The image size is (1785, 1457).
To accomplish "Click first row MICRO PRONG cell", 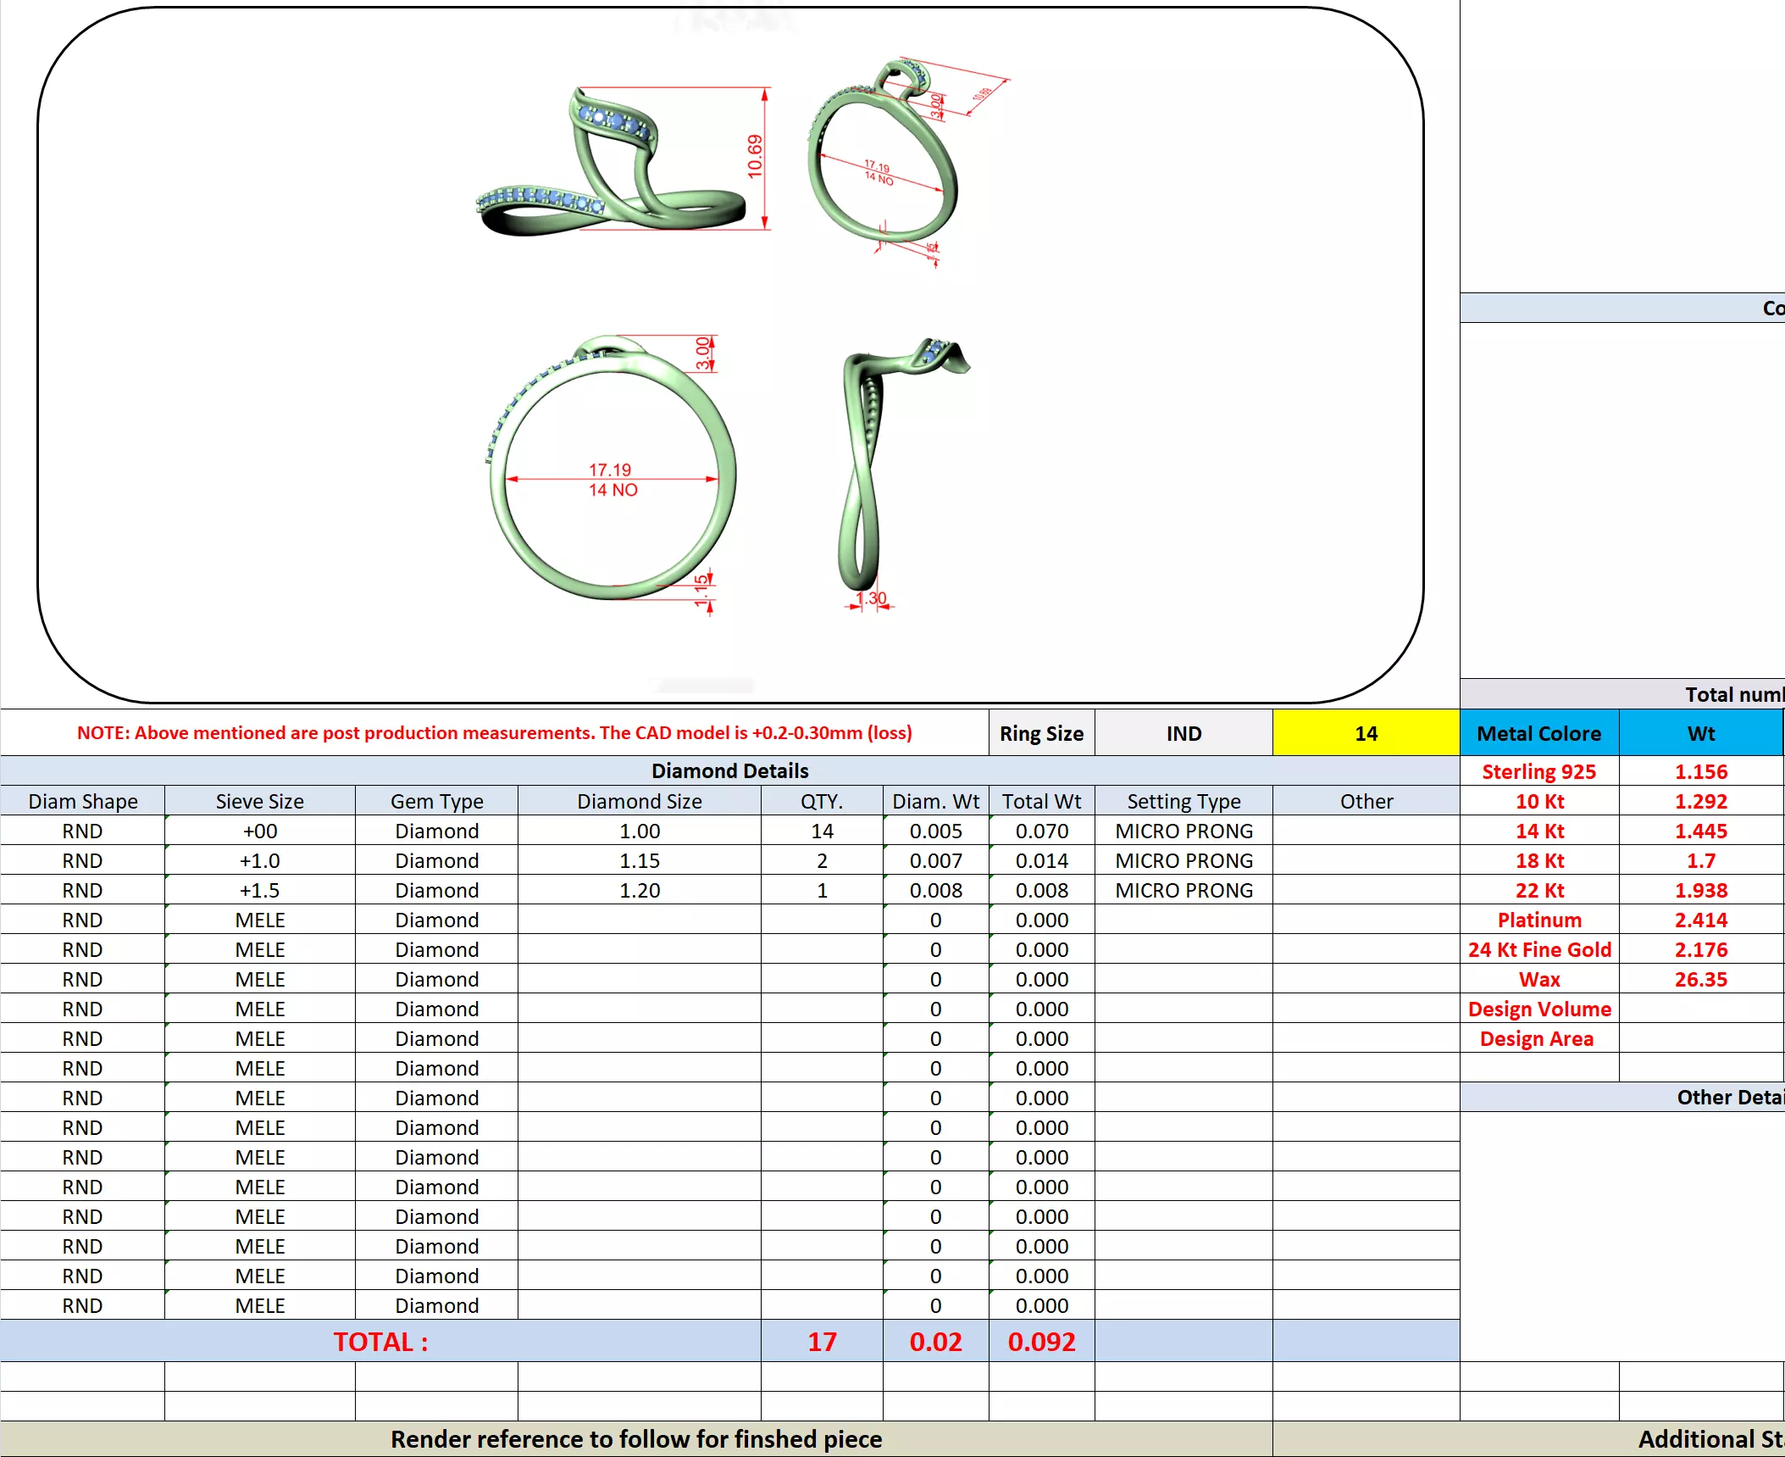I will tap(1183, 831).
